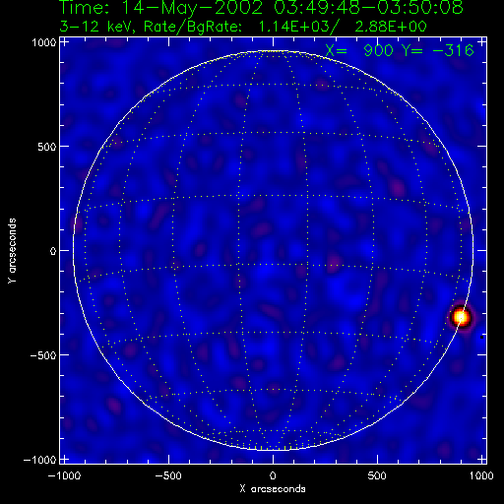Screen dimensions: 504x504
Task: Click the 3-12 keV energy range label
Action: [x=96, y=27]
